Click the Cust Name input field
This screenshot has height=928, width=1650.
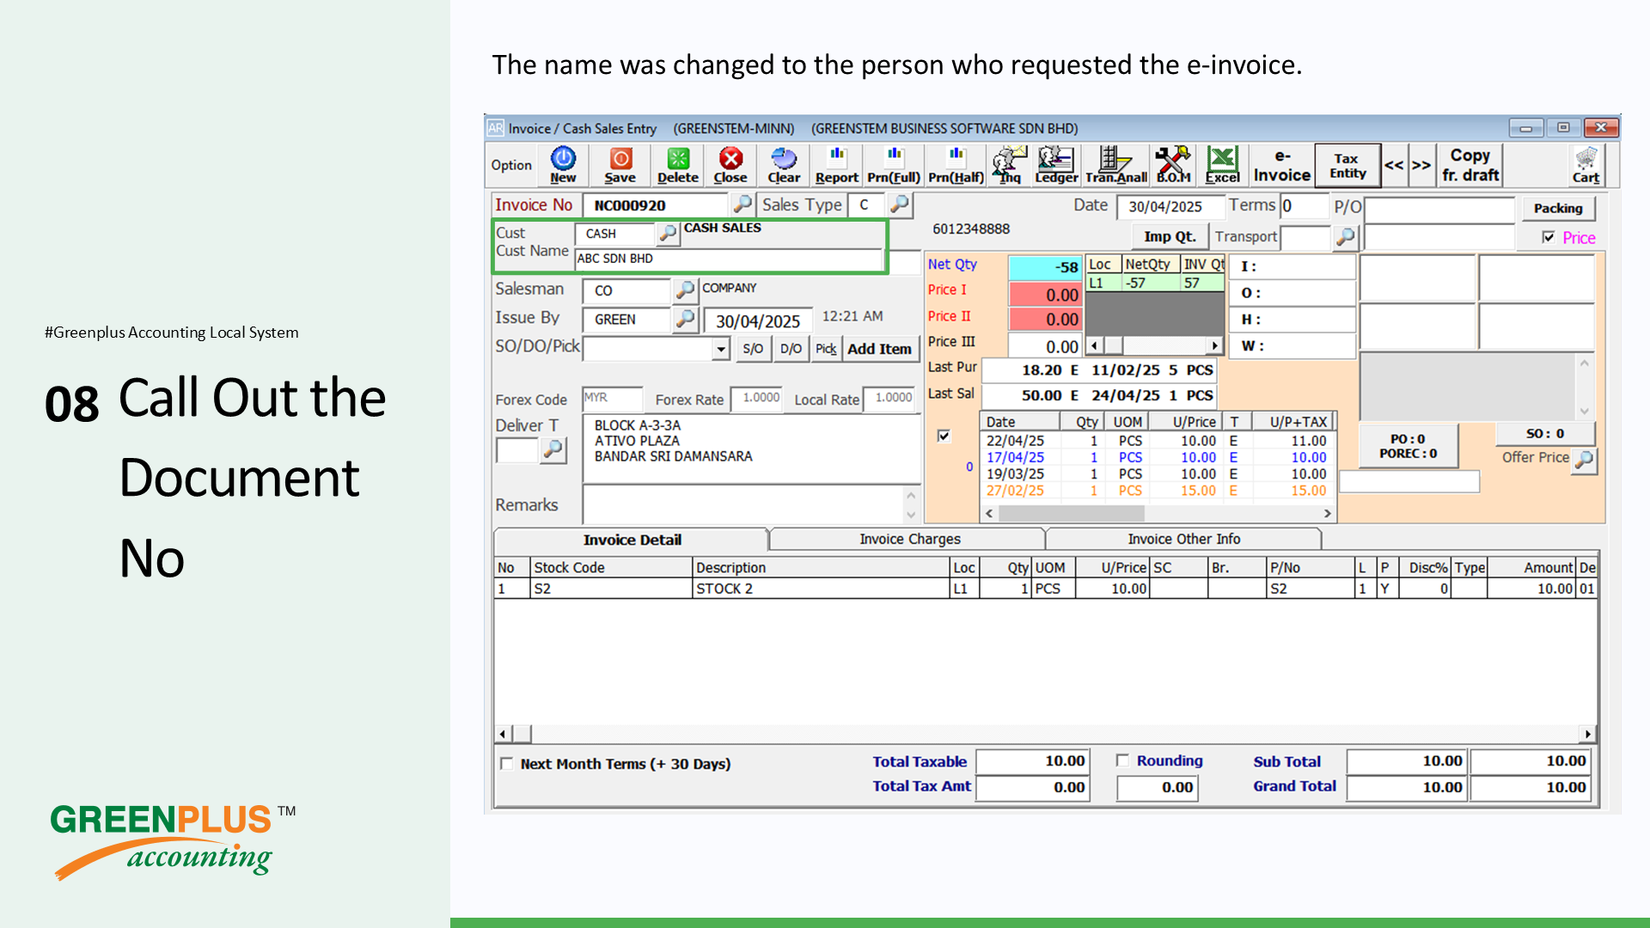click(729, 259)
